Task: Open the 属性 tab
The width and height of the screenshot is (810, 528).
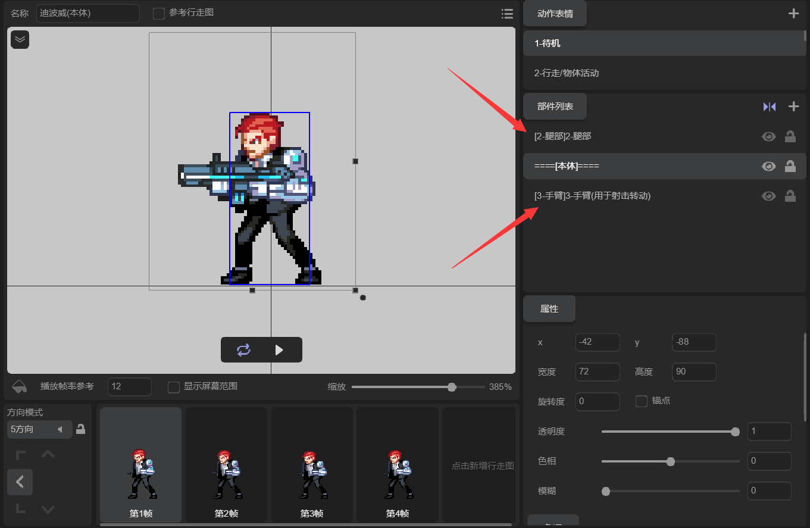Action: [x=549, y=309]
